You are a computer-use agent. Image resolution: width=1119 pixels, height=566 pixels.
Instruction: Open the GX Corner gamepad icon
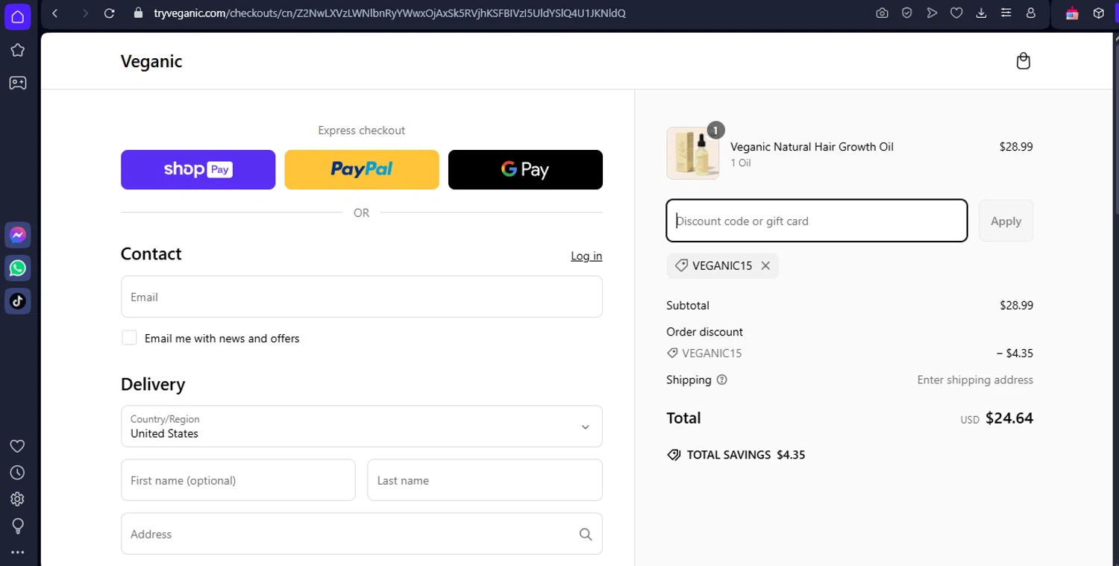[17, 83]
